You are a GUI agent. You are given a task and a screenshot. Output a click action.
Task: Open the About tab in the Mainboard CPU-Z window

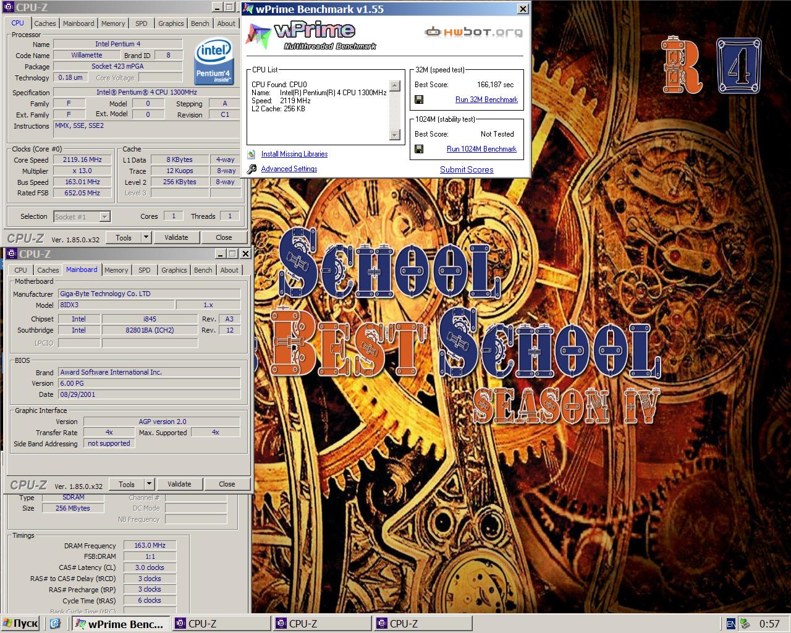point(229,270)
